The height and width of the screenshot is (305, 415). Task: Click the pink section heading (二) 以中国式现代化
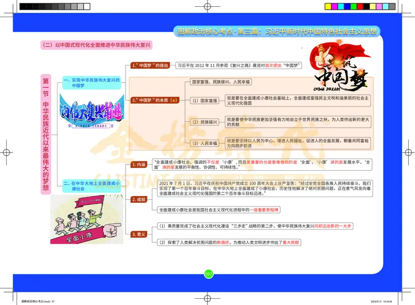(99, 46)
